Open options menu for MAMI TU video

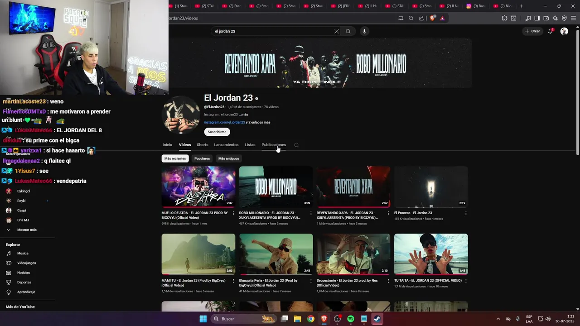(233, 281)
